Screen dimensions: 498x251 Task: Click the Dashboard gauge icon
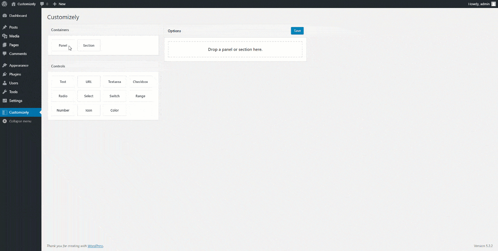pos(4,16)
